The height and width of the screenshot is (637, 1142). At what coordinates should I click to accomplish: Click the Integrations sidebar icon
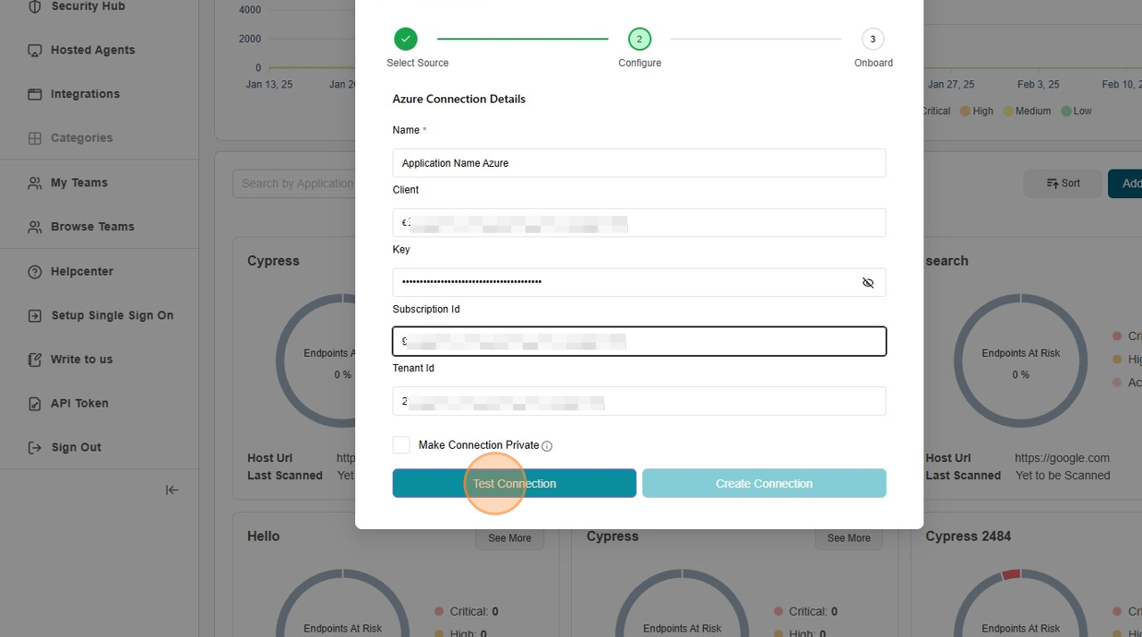[35, 95]
